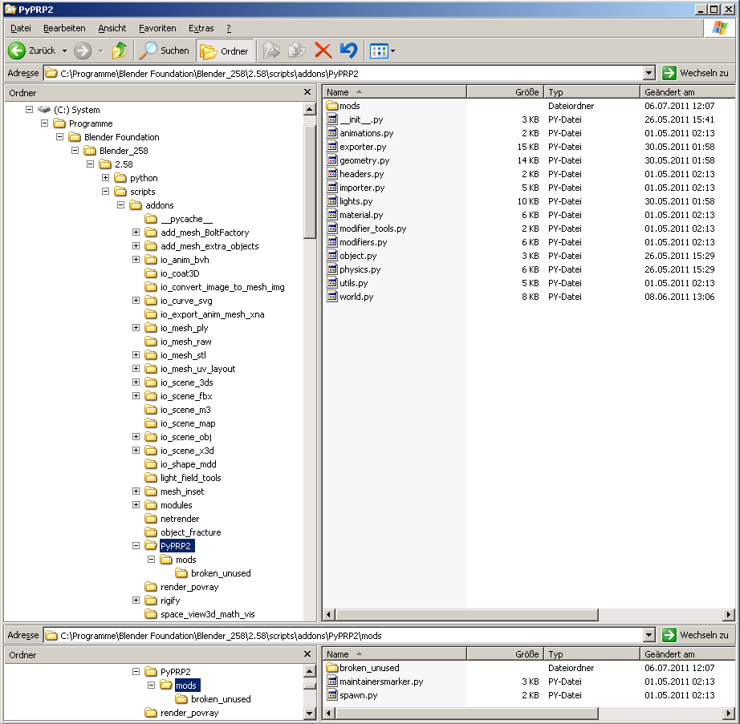This screenshot has height=724, width=740.
Task: Expand the rigify folder node
Action: pyautogui.click(x=136, y=600)
